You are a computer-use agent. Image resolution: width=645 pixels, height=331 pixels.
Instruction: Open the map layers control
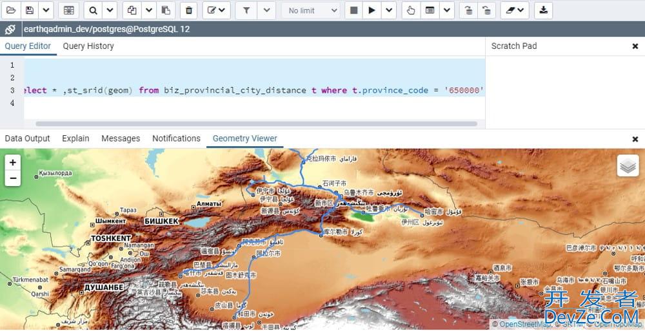tap(628, 165)
